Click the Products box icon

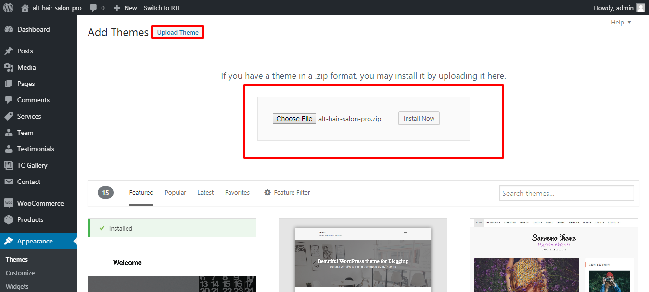coord(9,219)
